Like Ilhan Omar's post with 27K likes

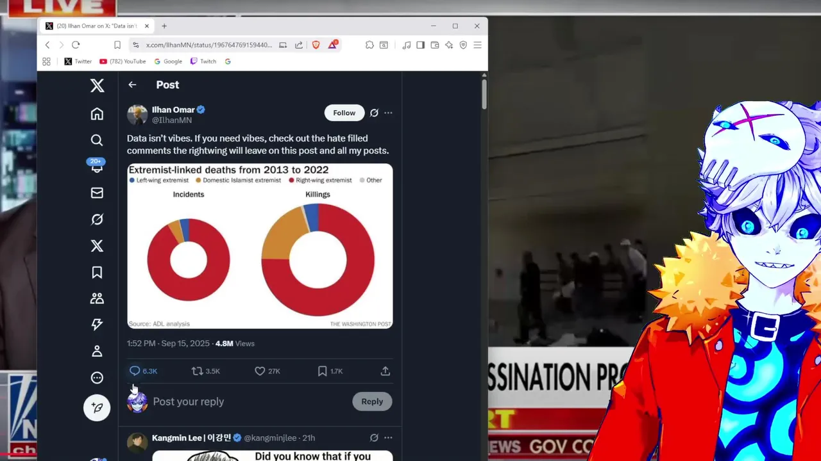click(267, 371)
